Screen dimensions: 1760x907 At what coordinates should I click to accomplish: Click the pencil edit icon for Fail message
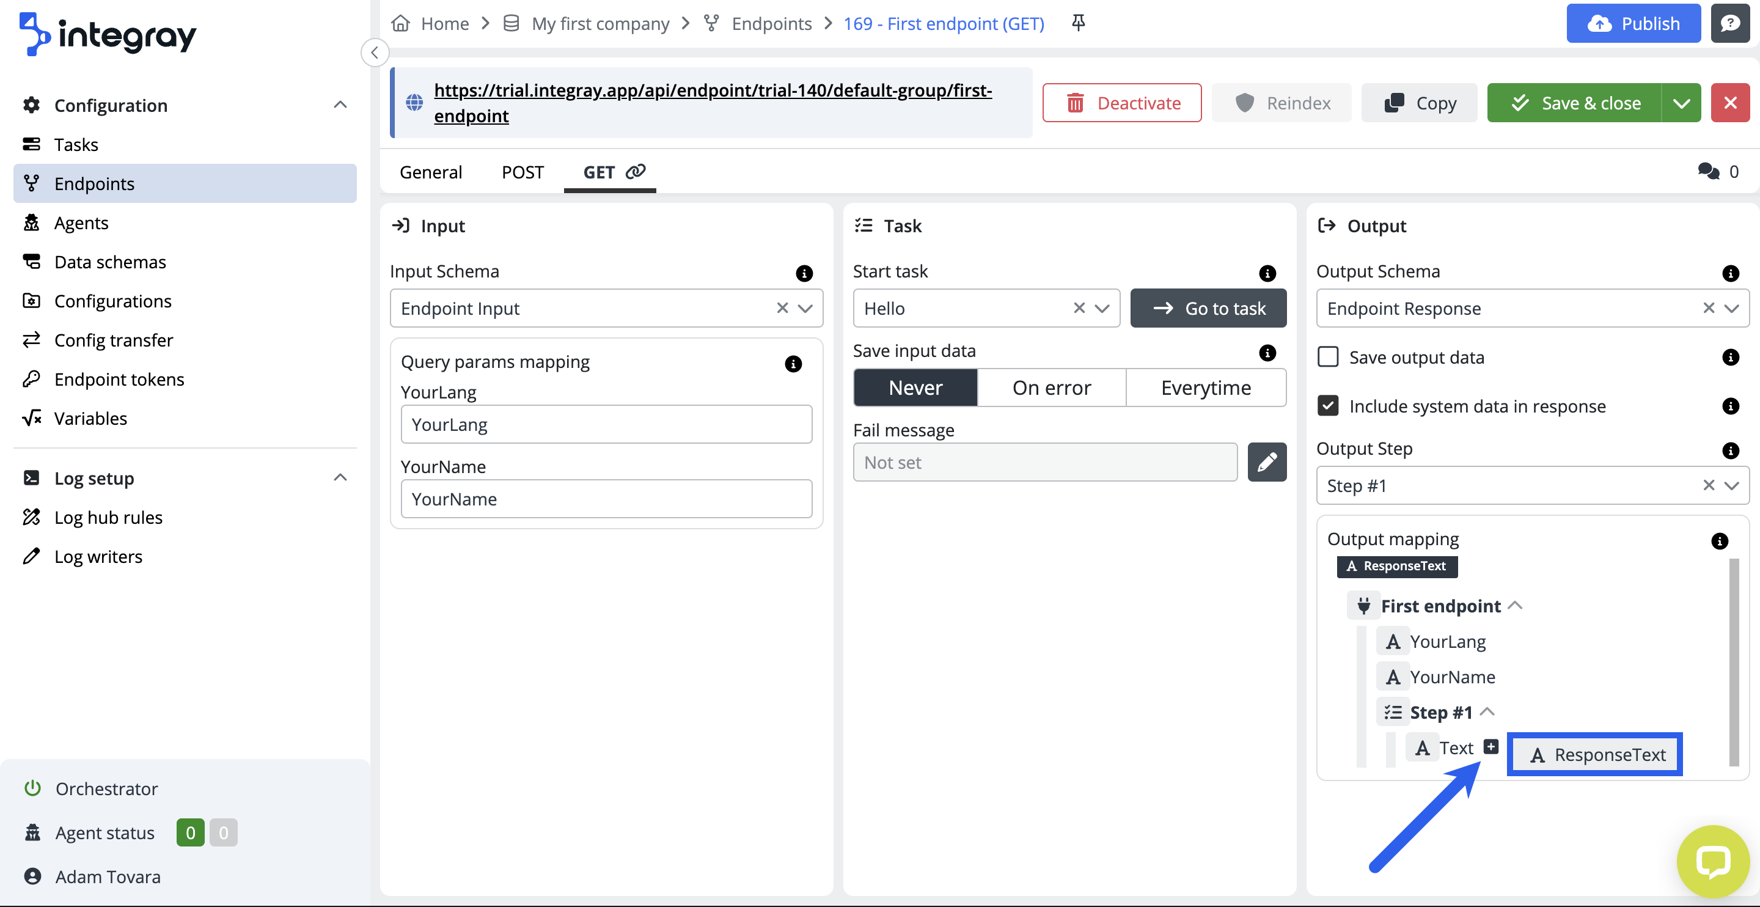(1266, 463)
